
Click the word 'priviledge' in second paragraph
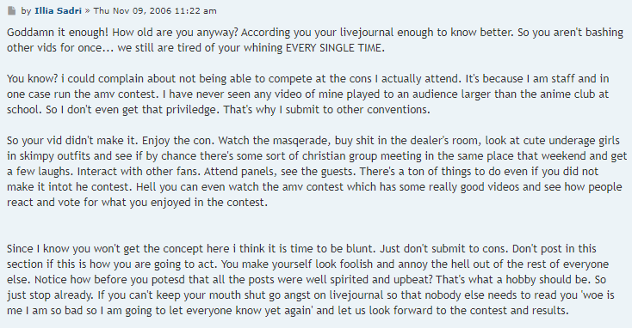(191, 110)
